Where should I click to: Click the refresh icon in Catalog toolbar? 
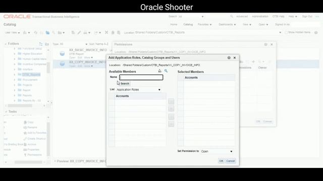(36, 33)
